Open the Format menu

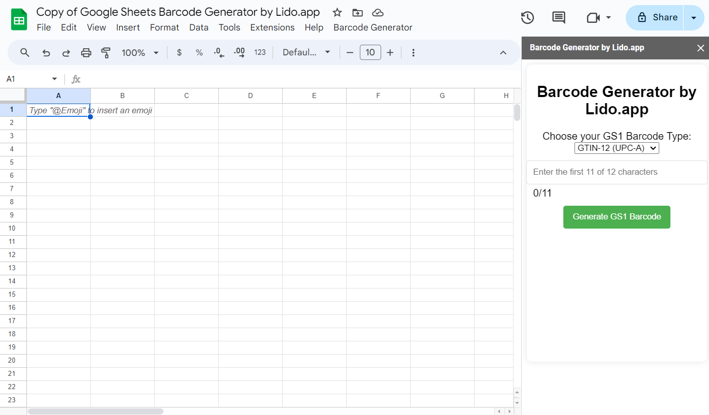tap(164, 27)
